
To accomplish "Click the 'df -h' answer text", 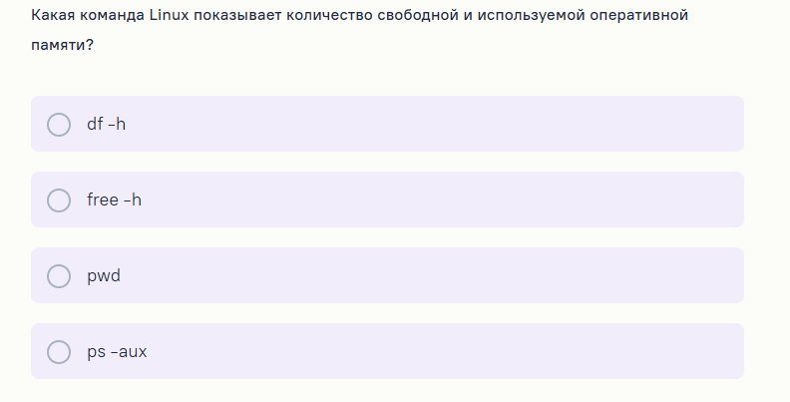I will point(106,124).
